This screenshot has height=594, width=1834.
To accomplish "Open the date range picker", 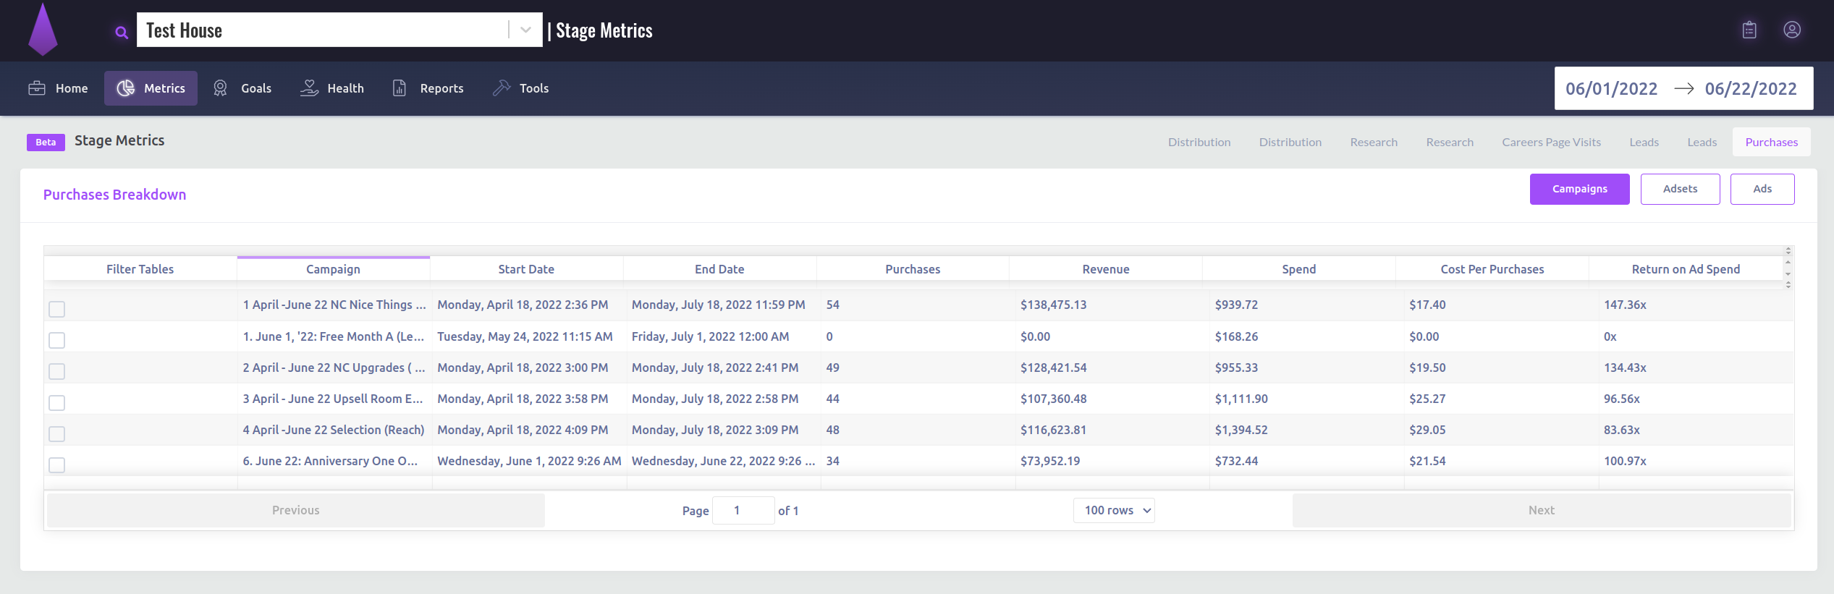I will click(x=1683, y=88).
